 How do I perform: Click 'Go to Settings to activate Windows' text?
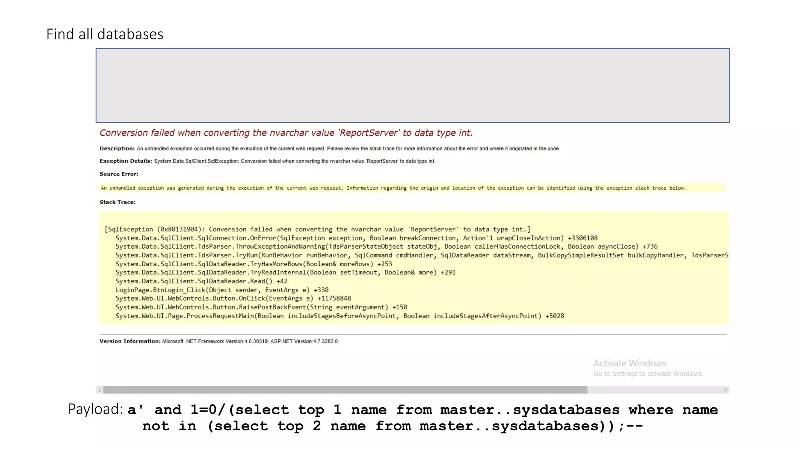(x=648, y=374)
